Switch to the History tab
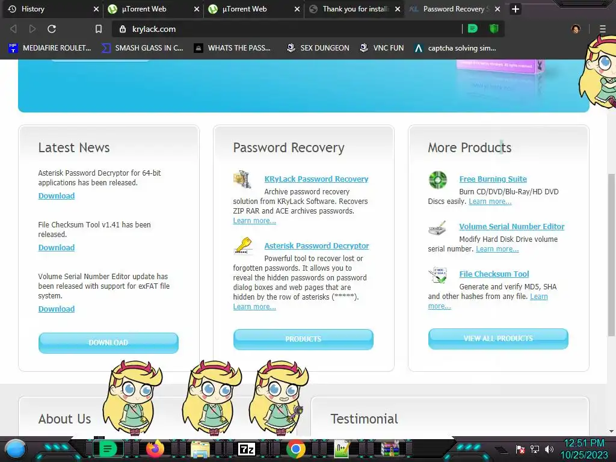This screenshot has width=616, height=462. [x=53, y=9]
